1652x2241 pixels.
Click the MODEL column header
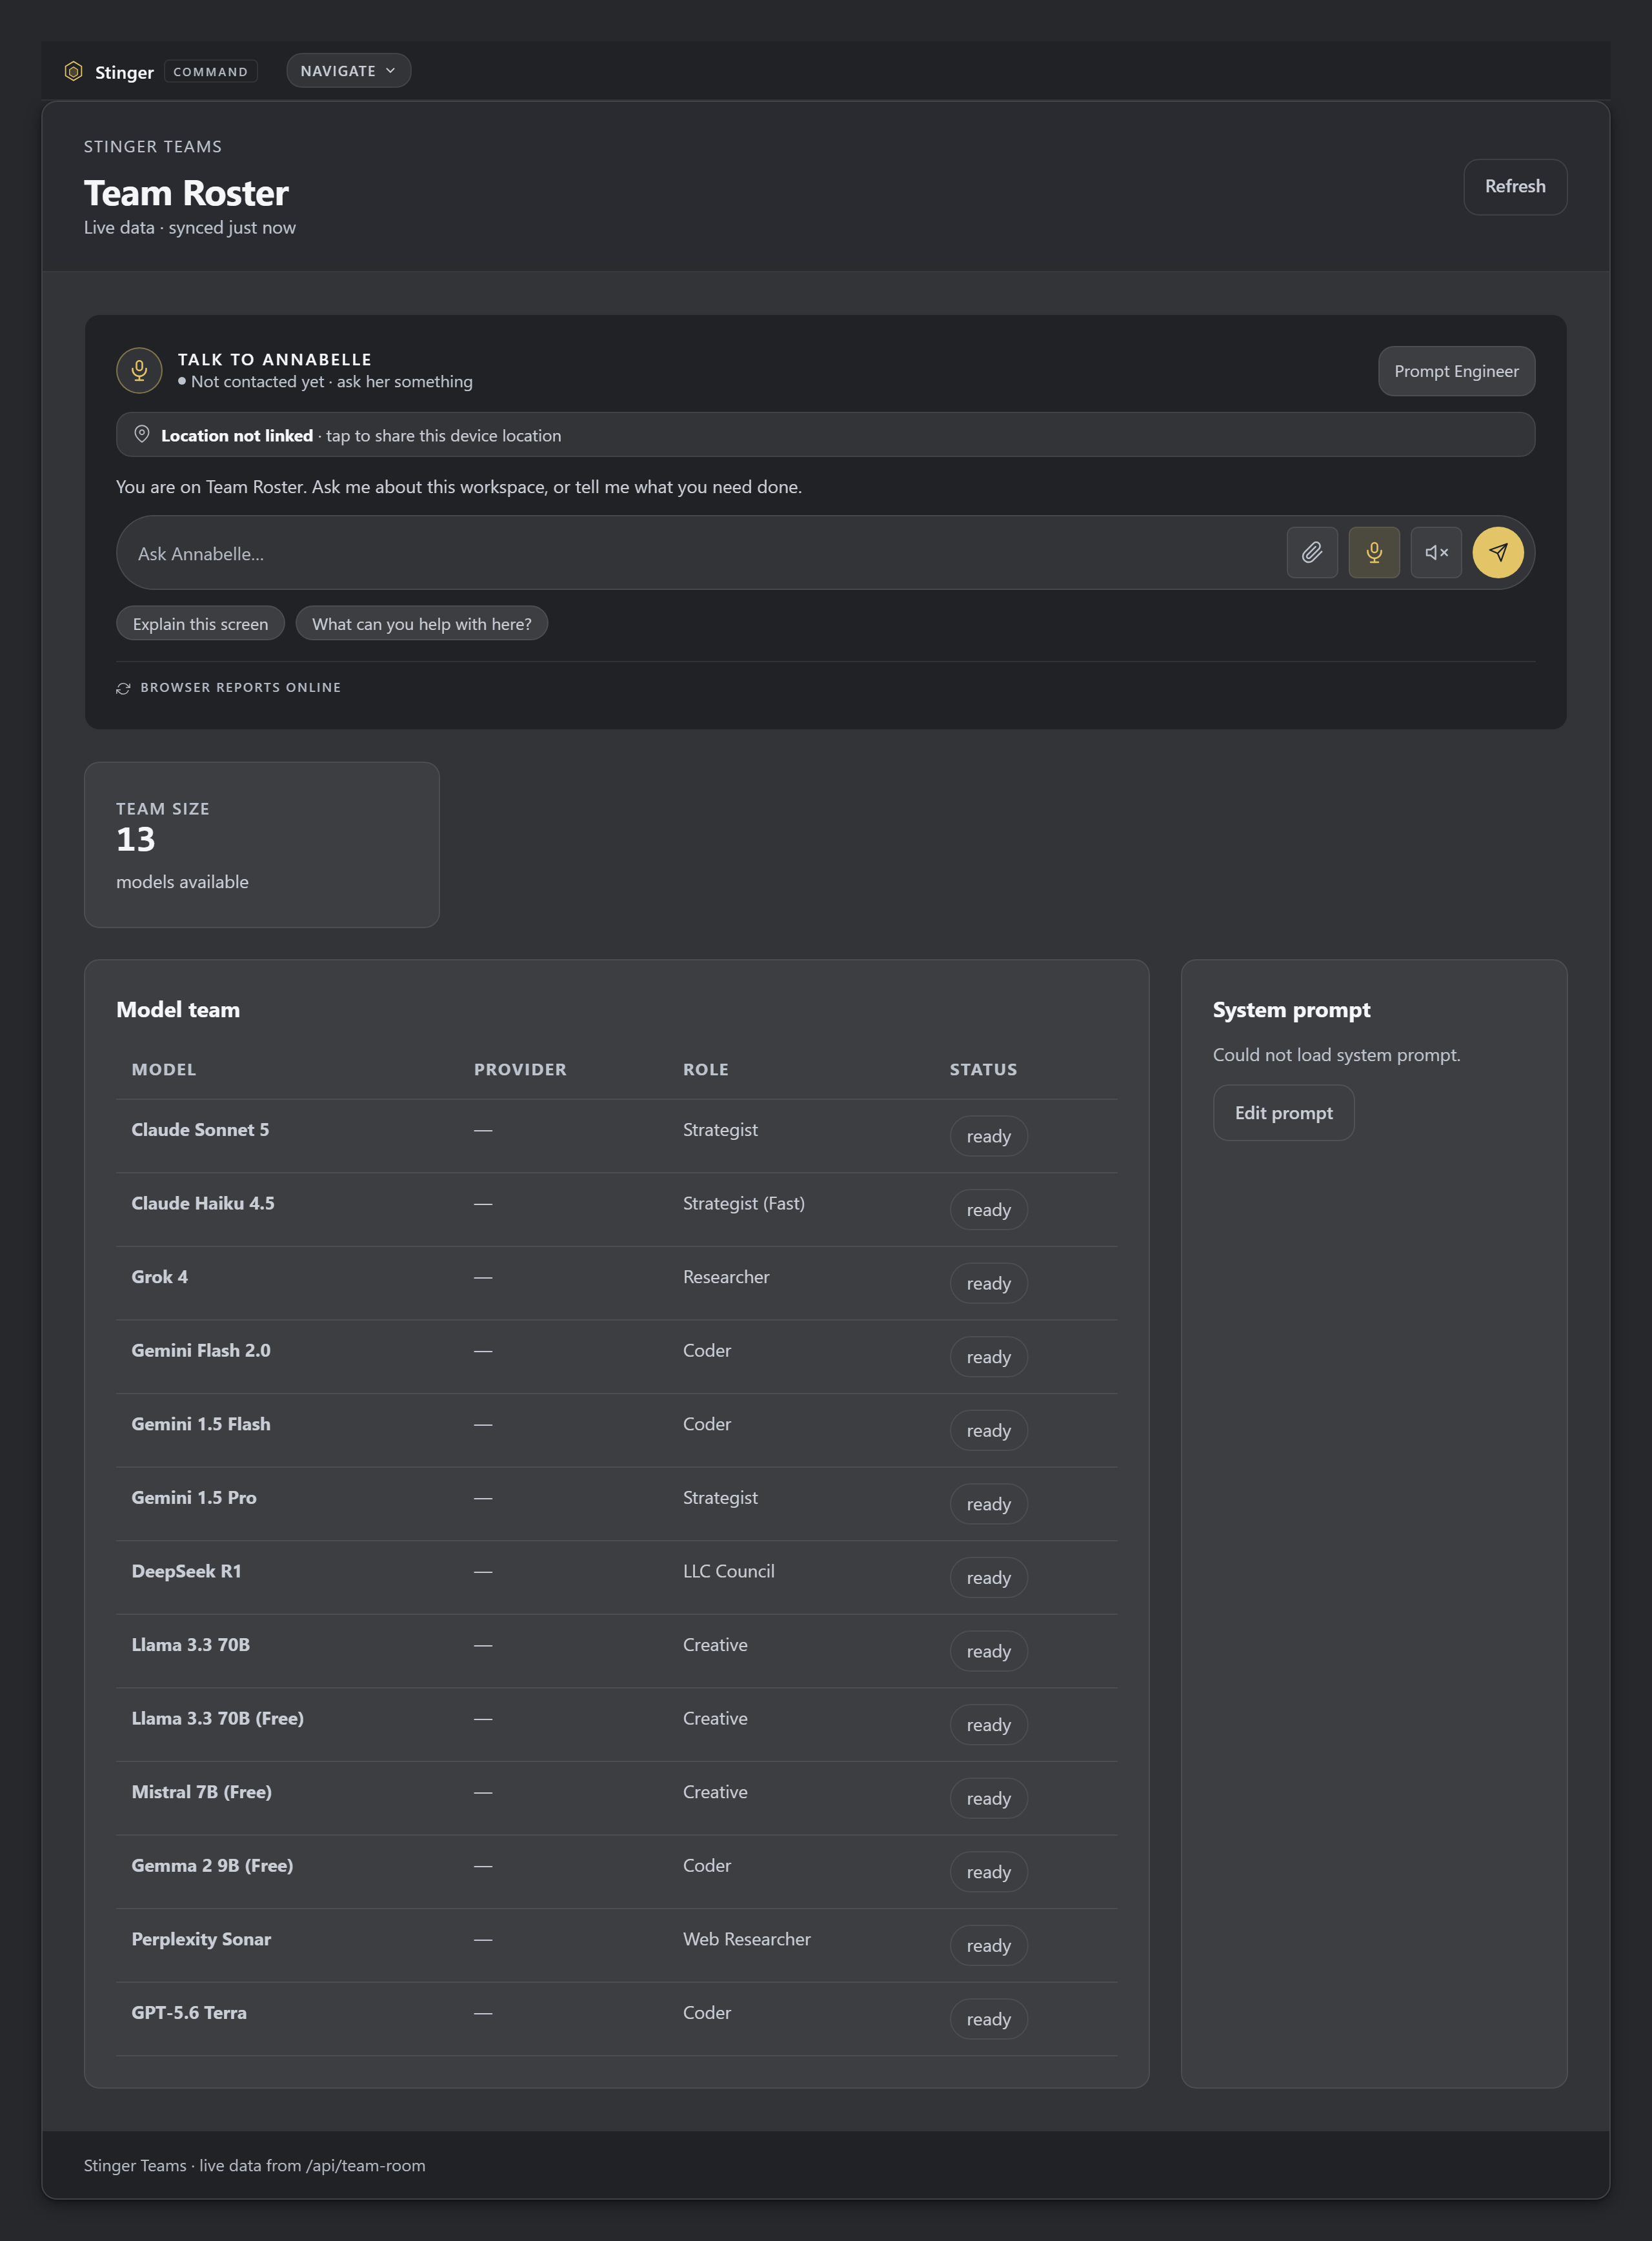[x=164, y=1069]
